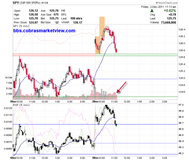189x160 pixels.
Task: Click the NYSE exchange label
Action: pos(44,3)
